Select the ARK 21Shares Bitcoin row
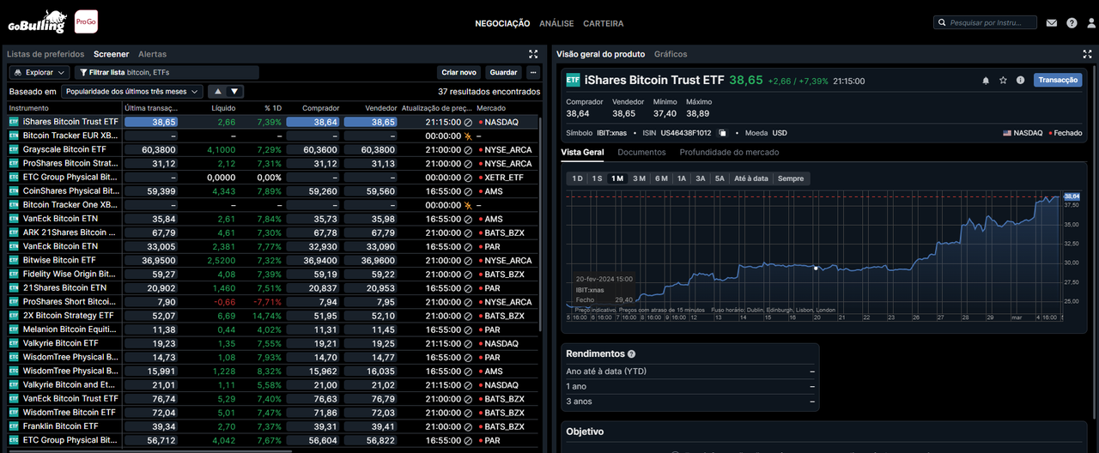 273,233
